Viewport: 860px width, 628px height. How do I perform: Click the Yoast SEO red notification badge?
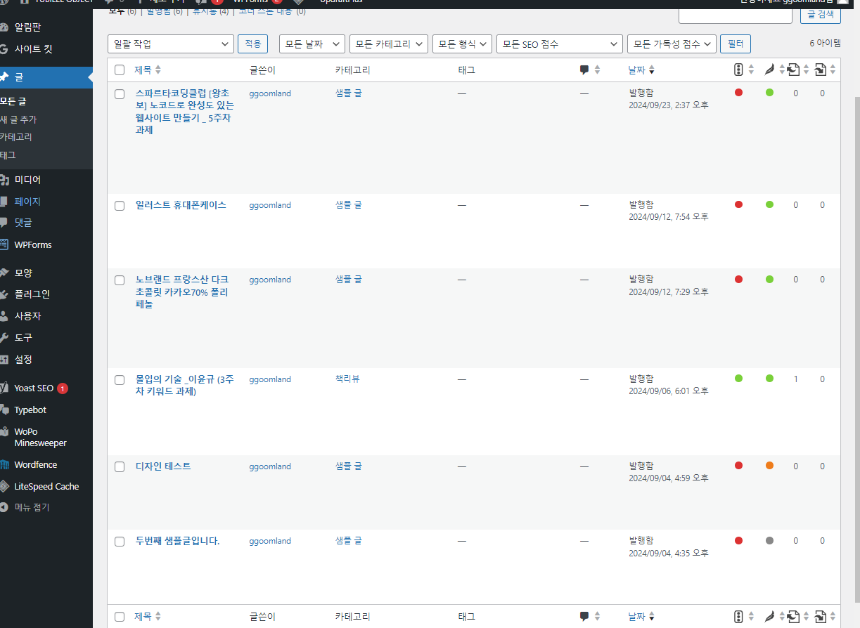click(63, 388)
